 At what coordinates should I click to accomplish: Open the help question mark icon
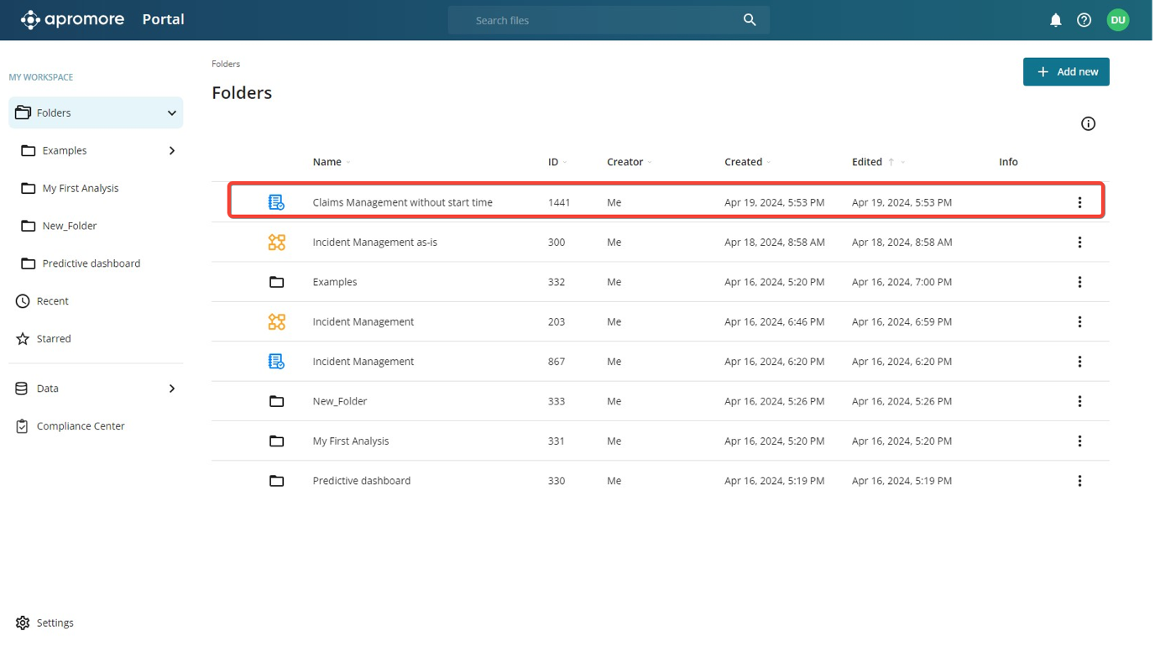tap(1084, 20)
